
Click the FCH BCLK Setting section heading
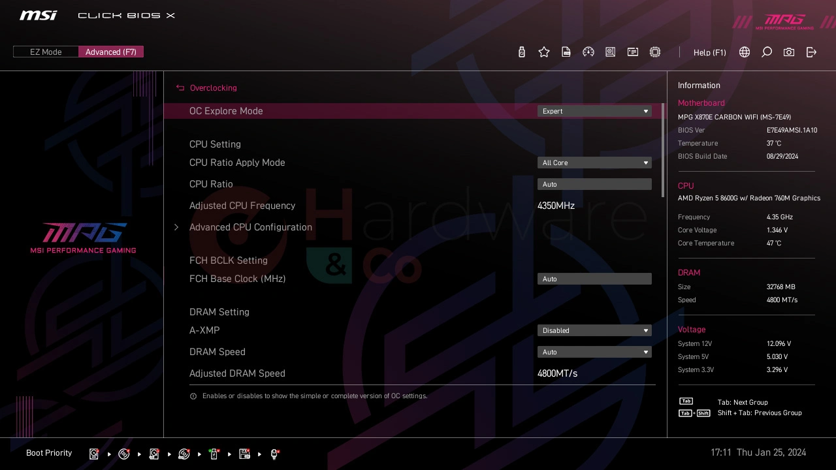pos(229,260)
